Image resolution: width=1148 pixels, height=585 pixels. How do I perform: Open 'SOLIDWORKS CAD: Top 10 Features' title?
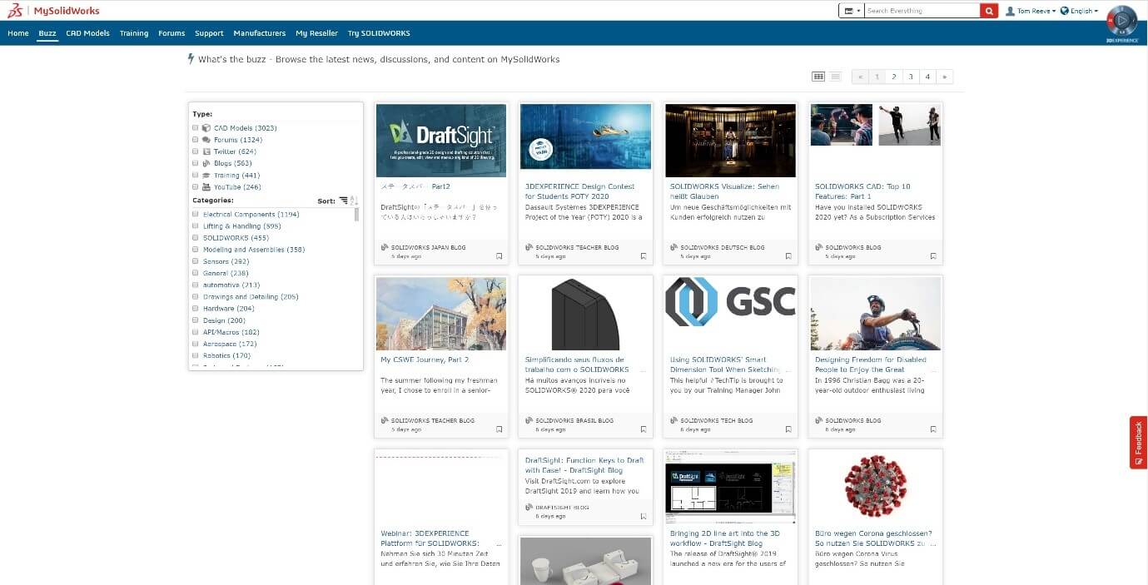[x=862, y=191]
